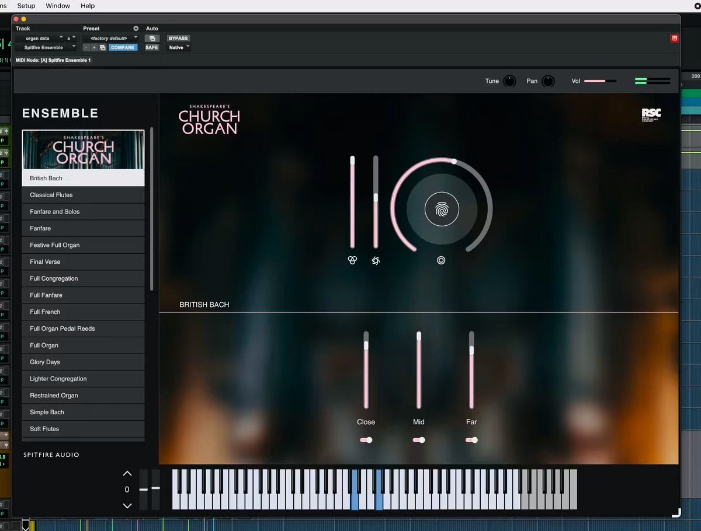Open the organ data track selector

pyautogui.click(x=39, y=39)
